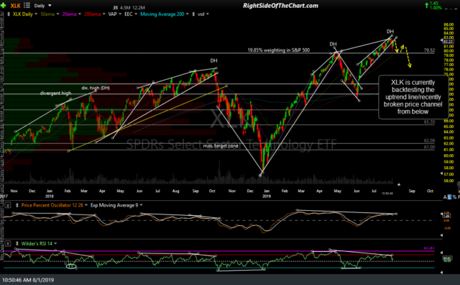
Task: Select the '19.85% weighting in S&P 500' label
Action: click(278, 50)
